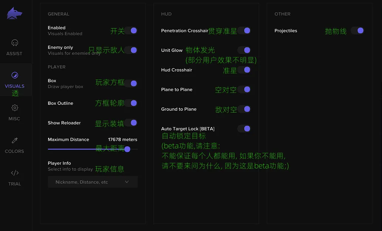The width and height of the screenshot is (382, 231).
Task: Click the 'OTHER' section heading
Action: [282, 14]
